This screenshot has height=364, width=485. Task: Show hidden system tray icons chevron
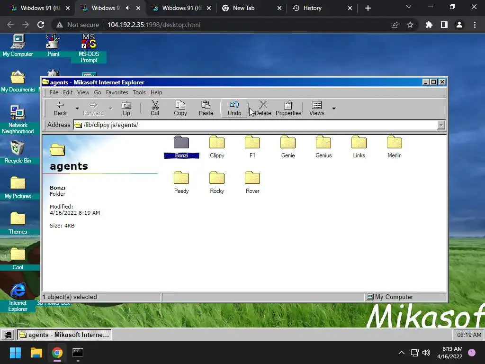click(x=402, y=353)
